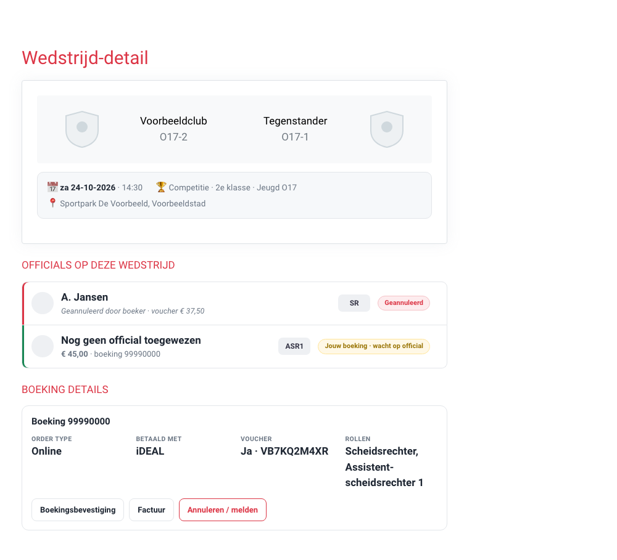This screenshot has width=617, height=560.
Task: Click the Tegenstander shield crest icon
Action: (387, 129)
